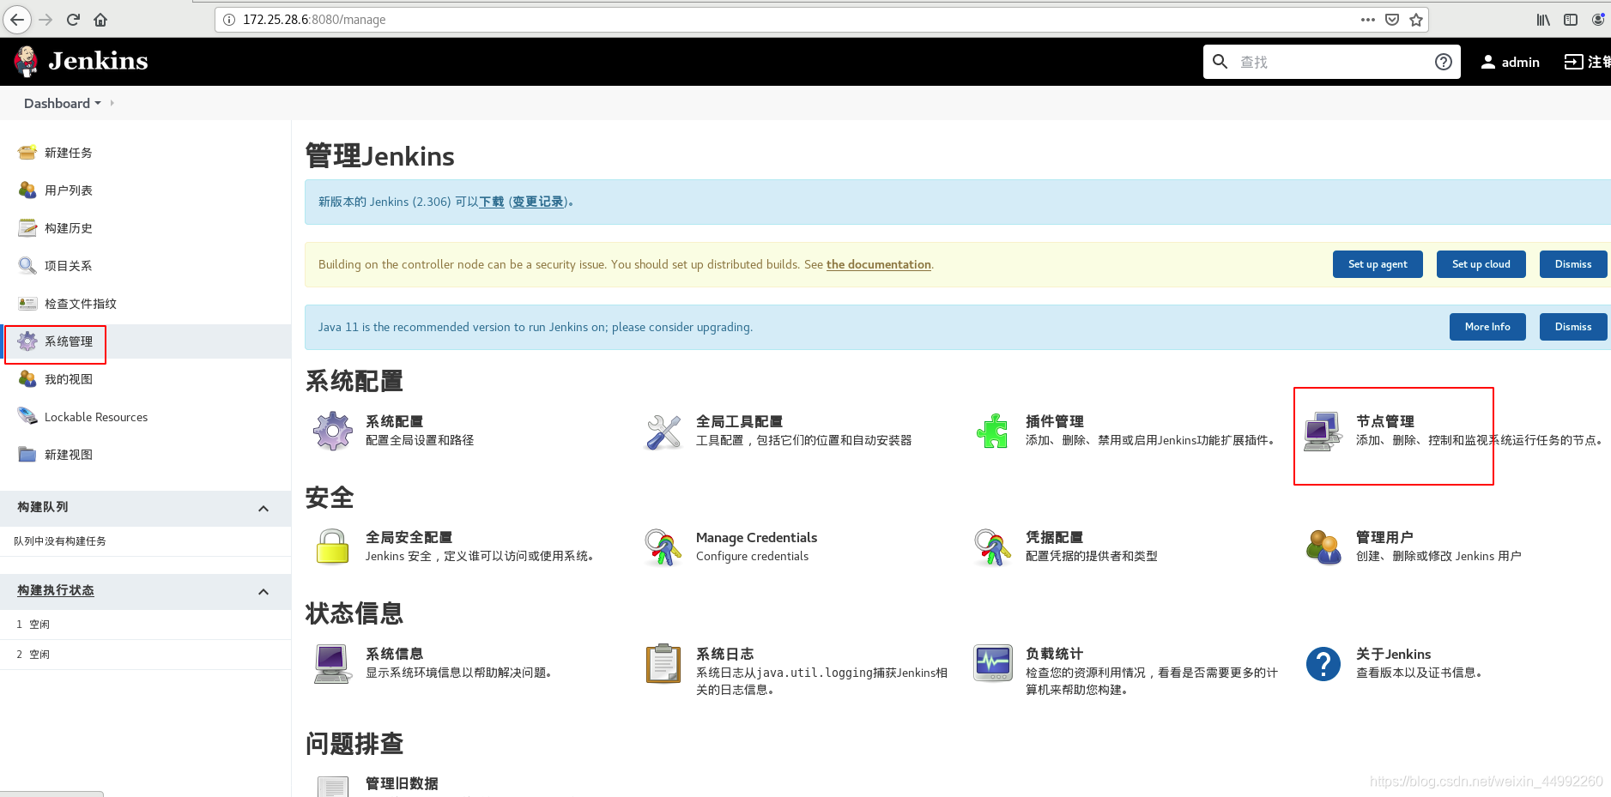Click the Set up cloud button

tap(1481, 264)
